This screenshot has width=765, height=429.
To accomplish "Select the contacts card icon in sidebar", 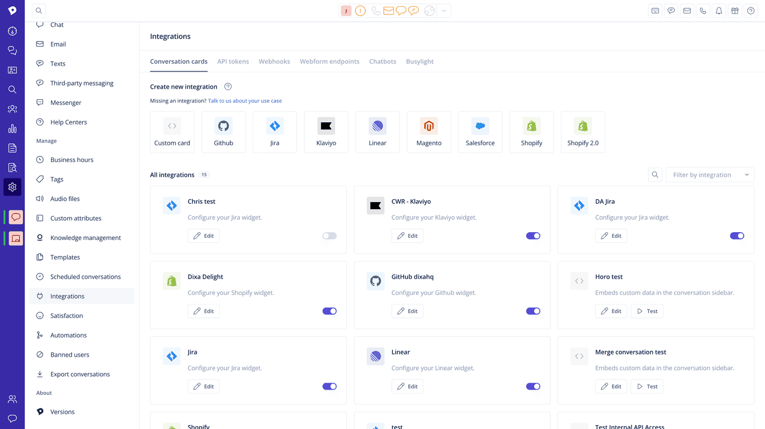I will click(x=12, y=70).
